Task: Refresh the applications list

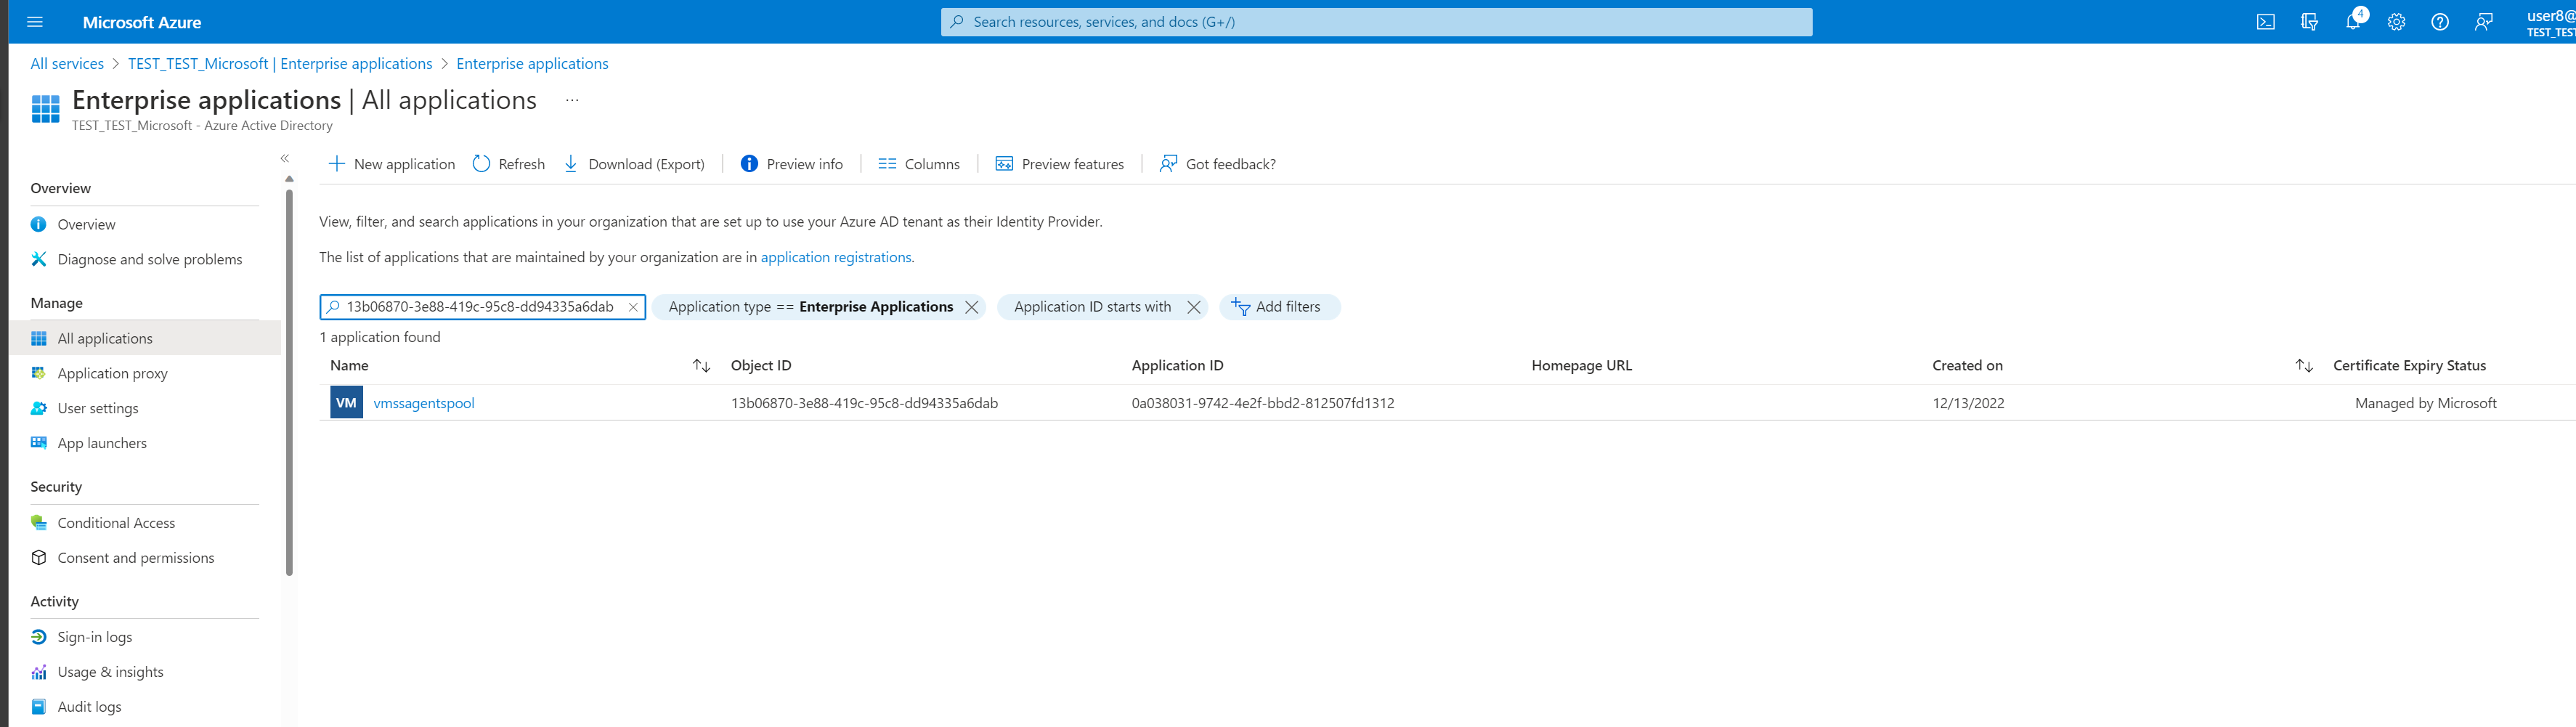Action: pos(508,163)
